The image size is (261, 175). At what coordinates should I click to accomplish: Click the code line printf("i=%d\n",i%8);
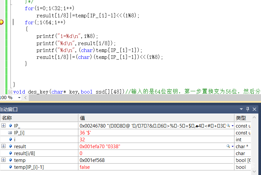(67, 36)
